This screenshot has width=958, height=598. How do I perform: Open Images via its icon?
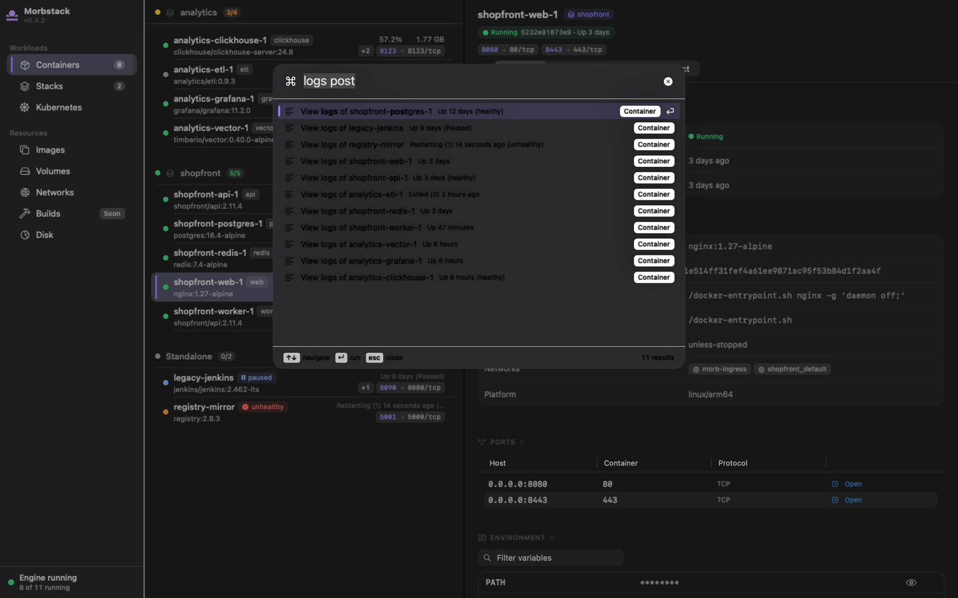[x=25, y=150]
